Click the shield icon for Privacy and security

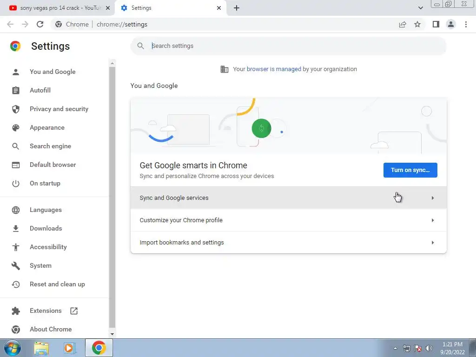click(x=15, y=109)
